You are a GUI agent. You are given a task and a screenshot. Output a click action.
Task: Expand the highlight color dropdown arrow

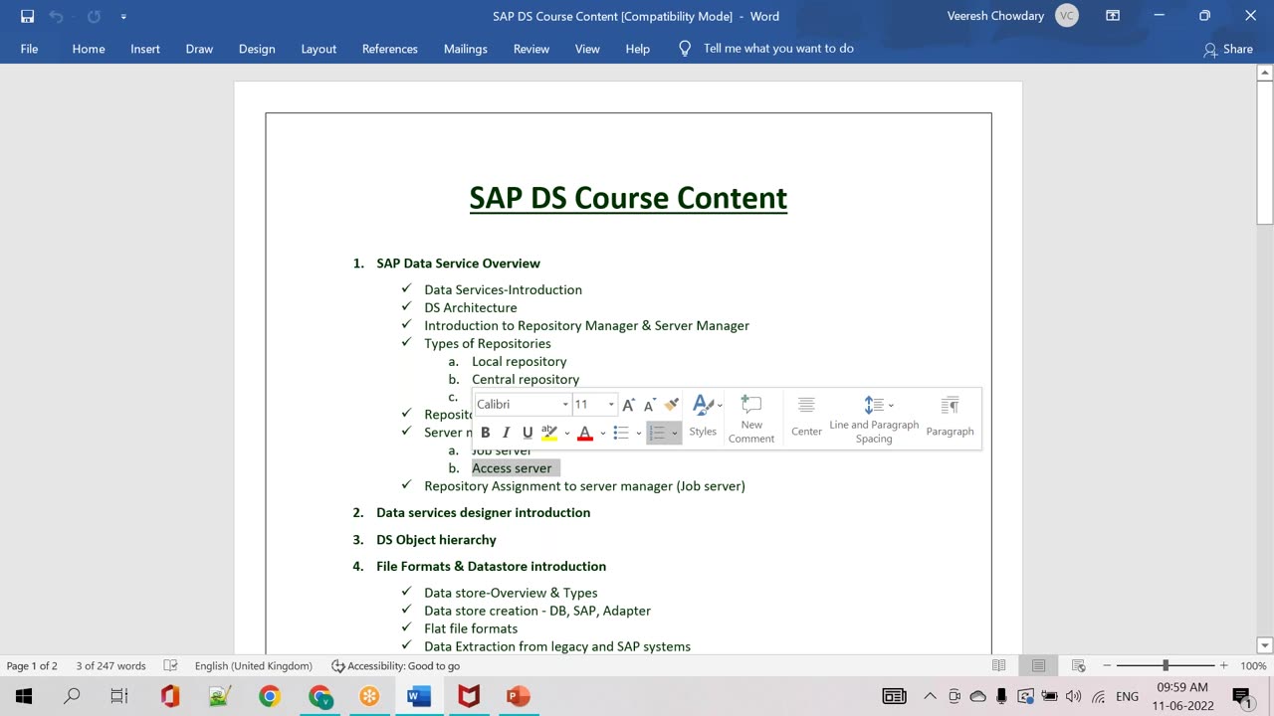[x=567, y=433]
